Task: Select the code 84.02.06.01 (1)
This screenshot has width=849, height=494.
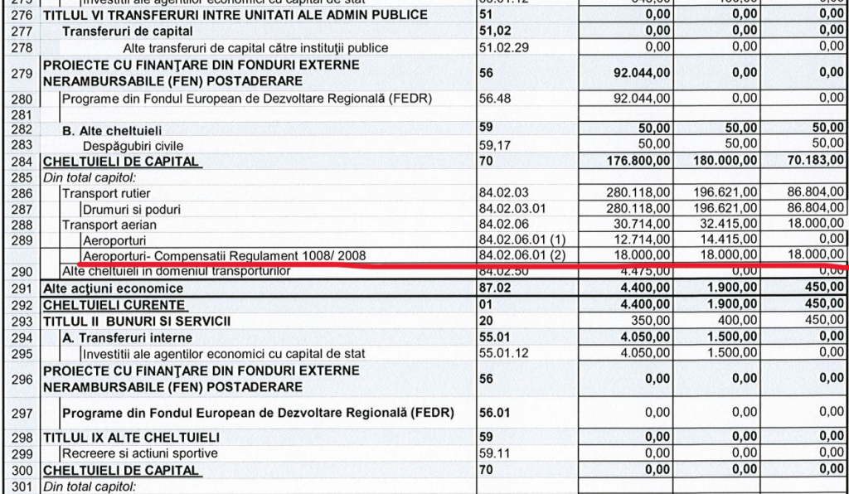Action: [522, 240]
